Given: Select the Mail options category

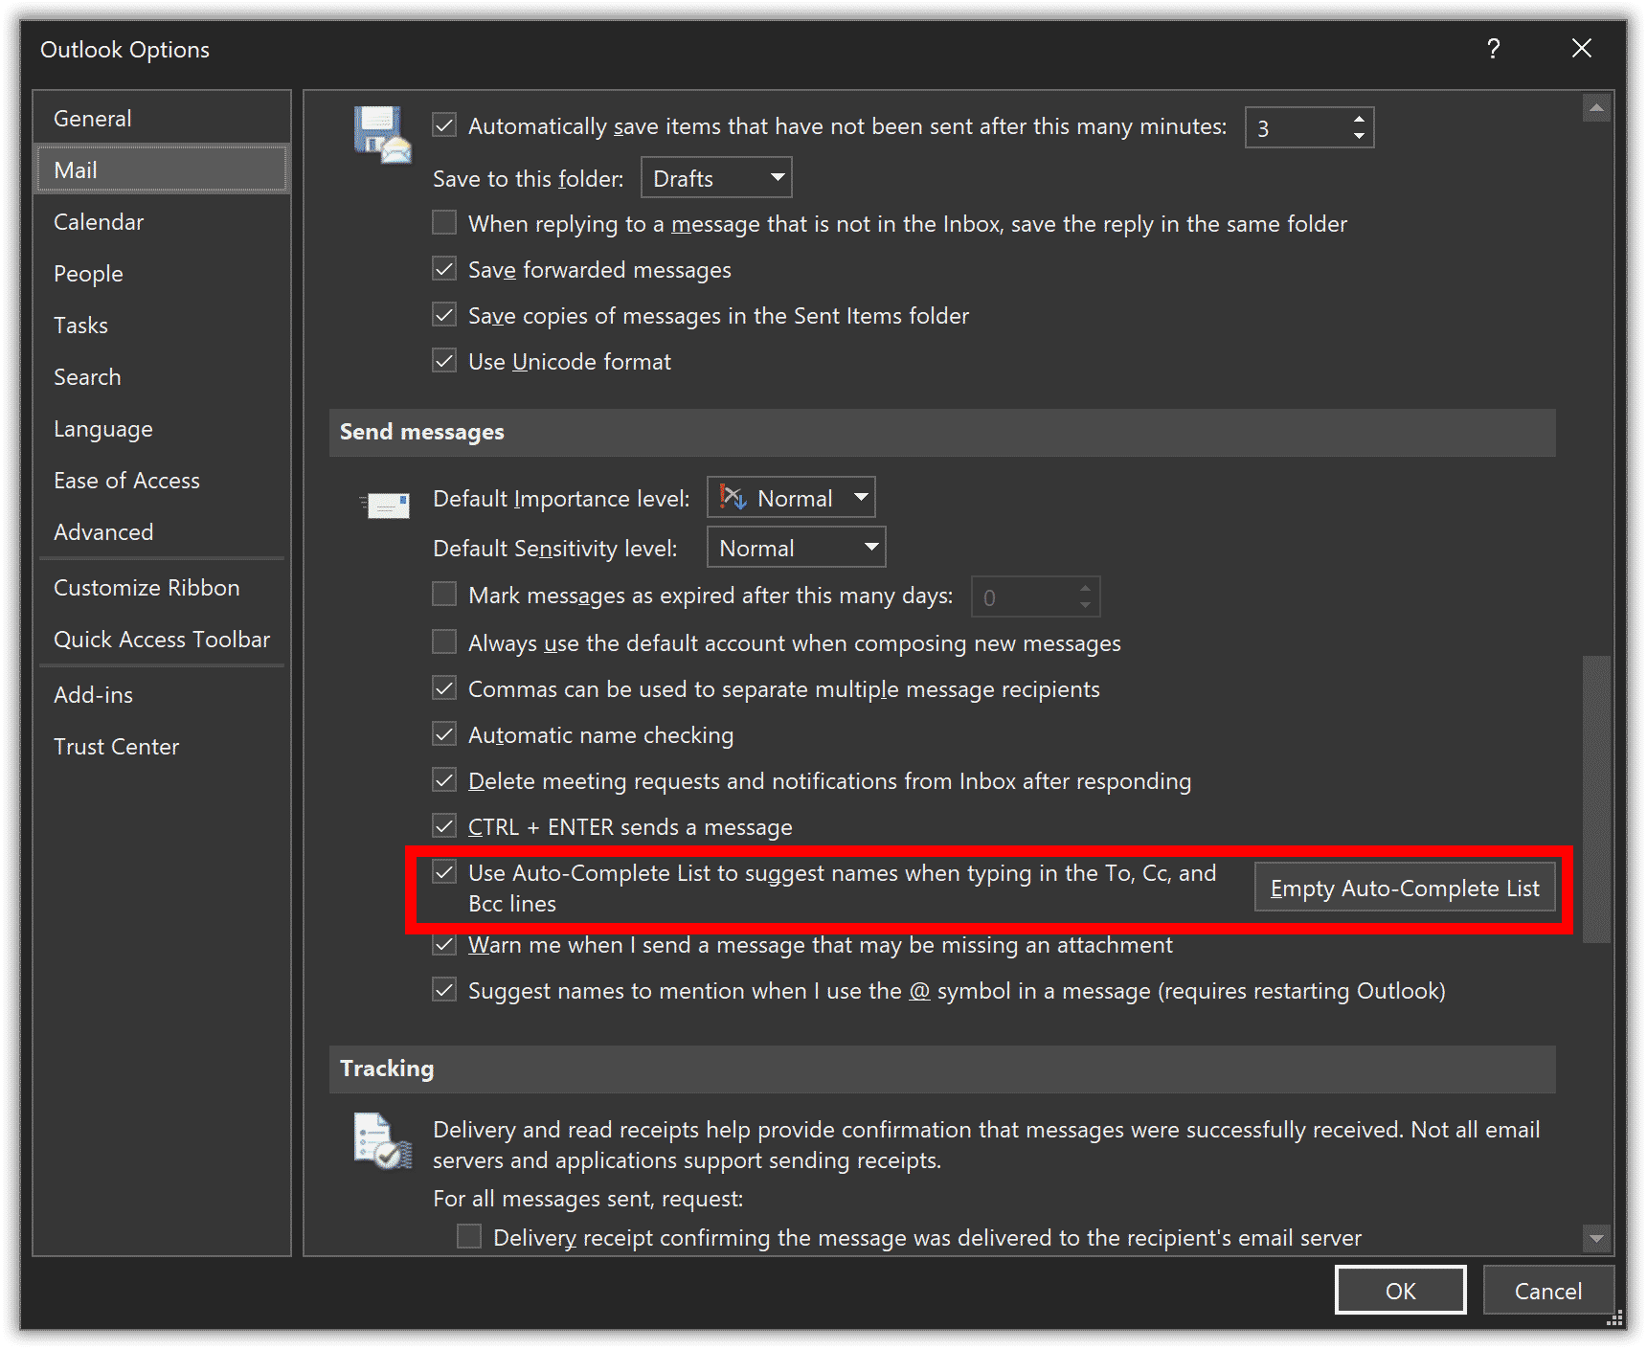Looking at the screenshot, I should click(x=162, y=170).
